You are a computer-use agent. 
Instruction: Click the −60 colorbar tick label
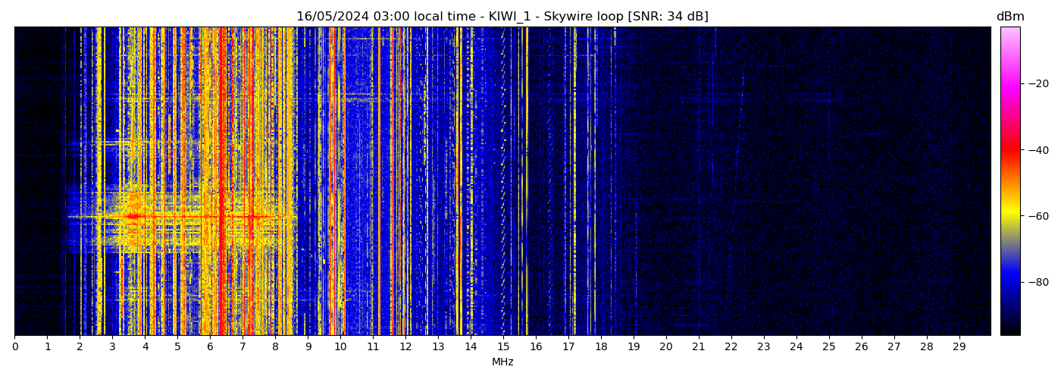coord(1036,216)
